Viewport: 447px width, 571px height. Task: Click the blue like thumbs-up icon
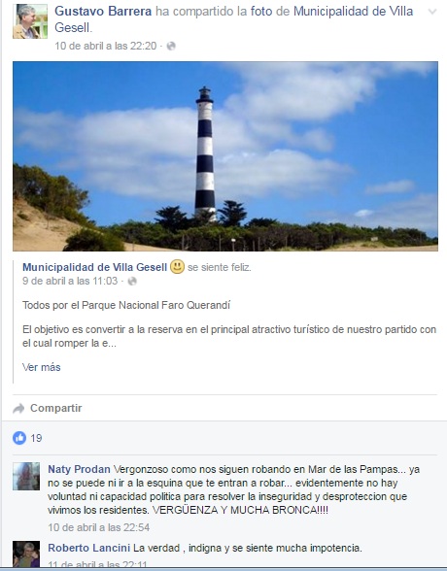19,438
